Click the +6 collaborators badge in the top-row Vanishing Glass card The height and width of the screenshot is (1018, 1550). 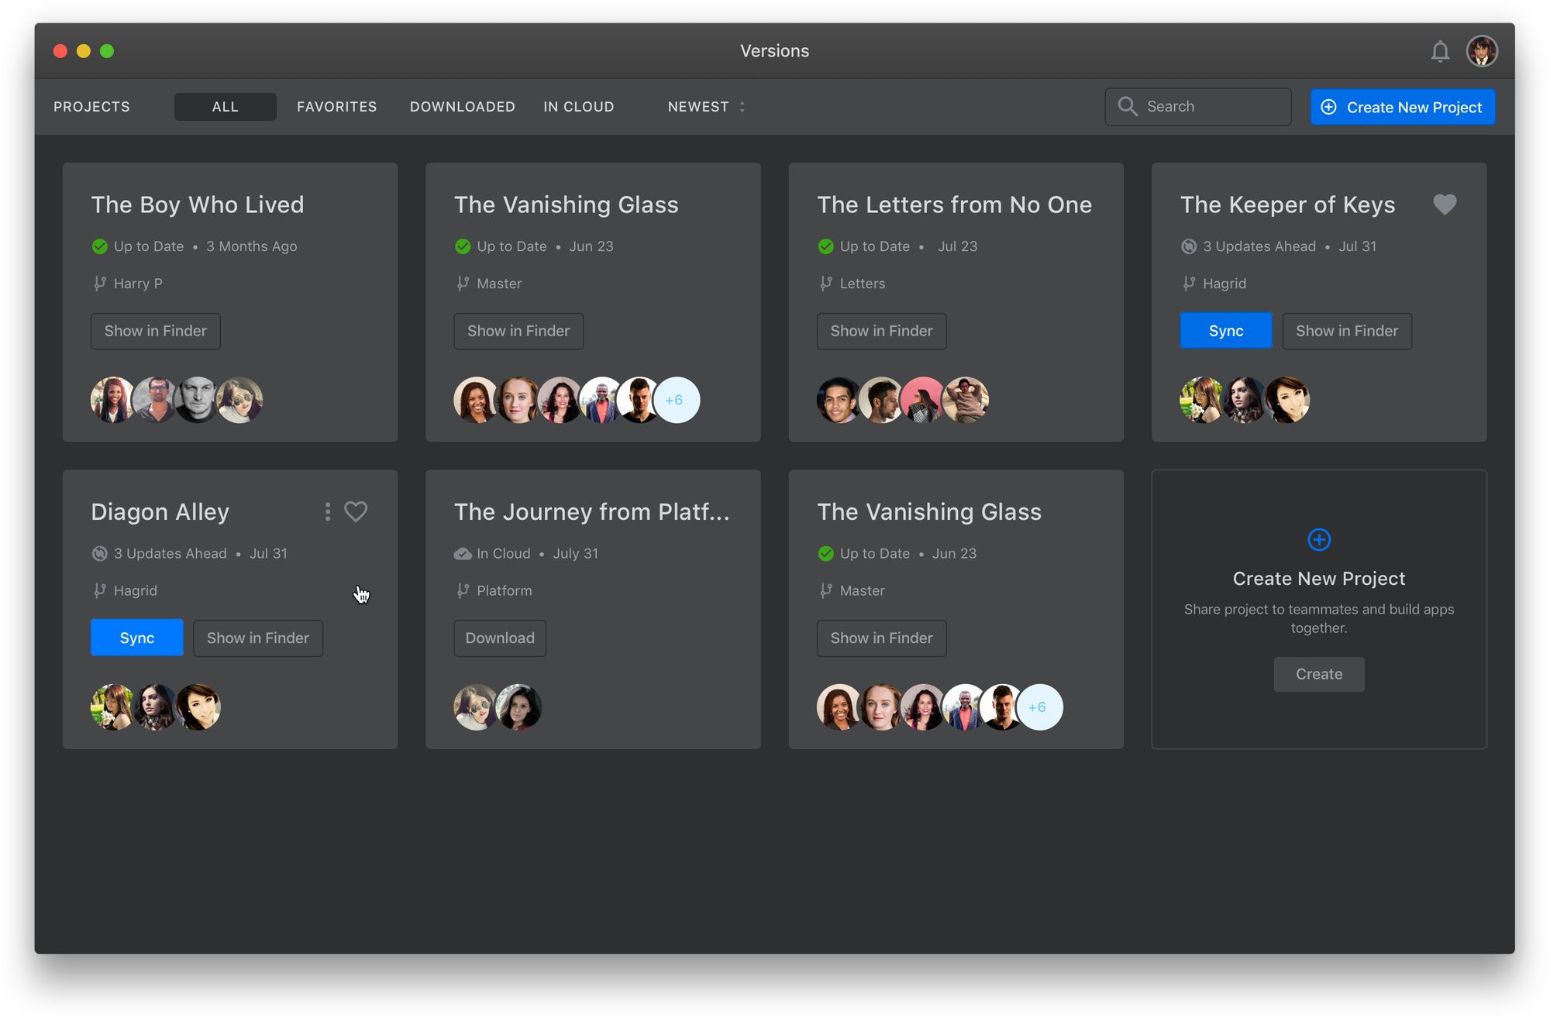[677, 400]
